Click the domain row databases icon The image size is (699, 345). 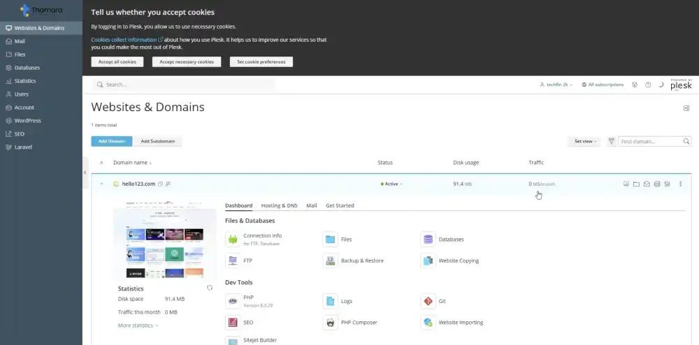(x=657, y=184)
